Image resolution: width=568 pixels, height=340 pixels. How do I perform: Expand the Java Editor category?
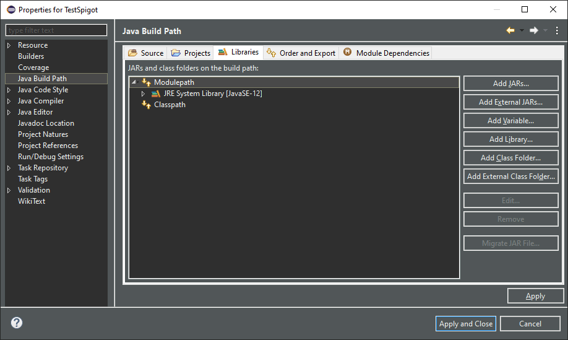click(9, 112)
